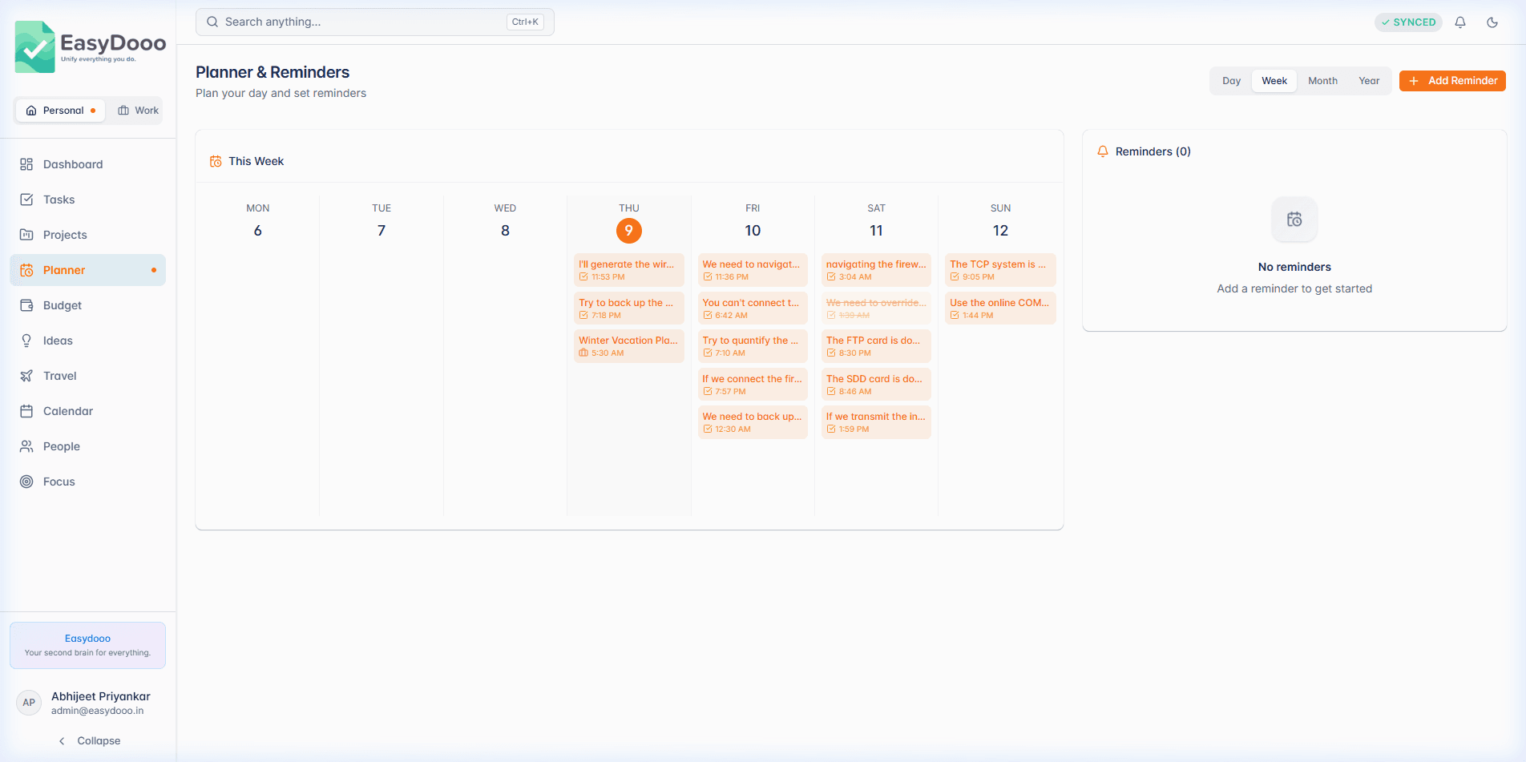Open crossed-out "We need to override..." task
Image resolution: width=1526 pixels, height=762 pixels.
point(876,308)
